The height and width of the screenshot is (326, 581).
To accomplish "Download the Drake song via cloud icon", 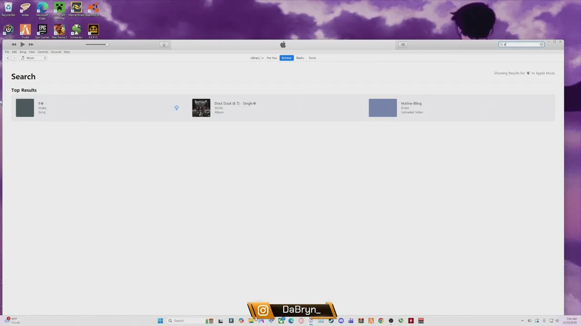I will pos(177,108).
